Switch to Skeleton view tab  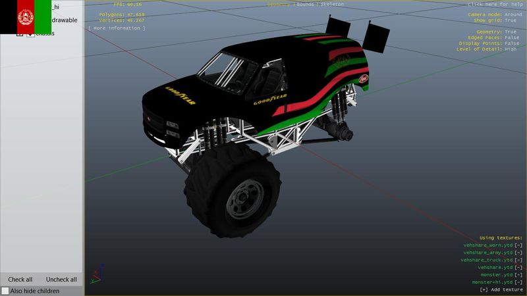coord(332,5)
